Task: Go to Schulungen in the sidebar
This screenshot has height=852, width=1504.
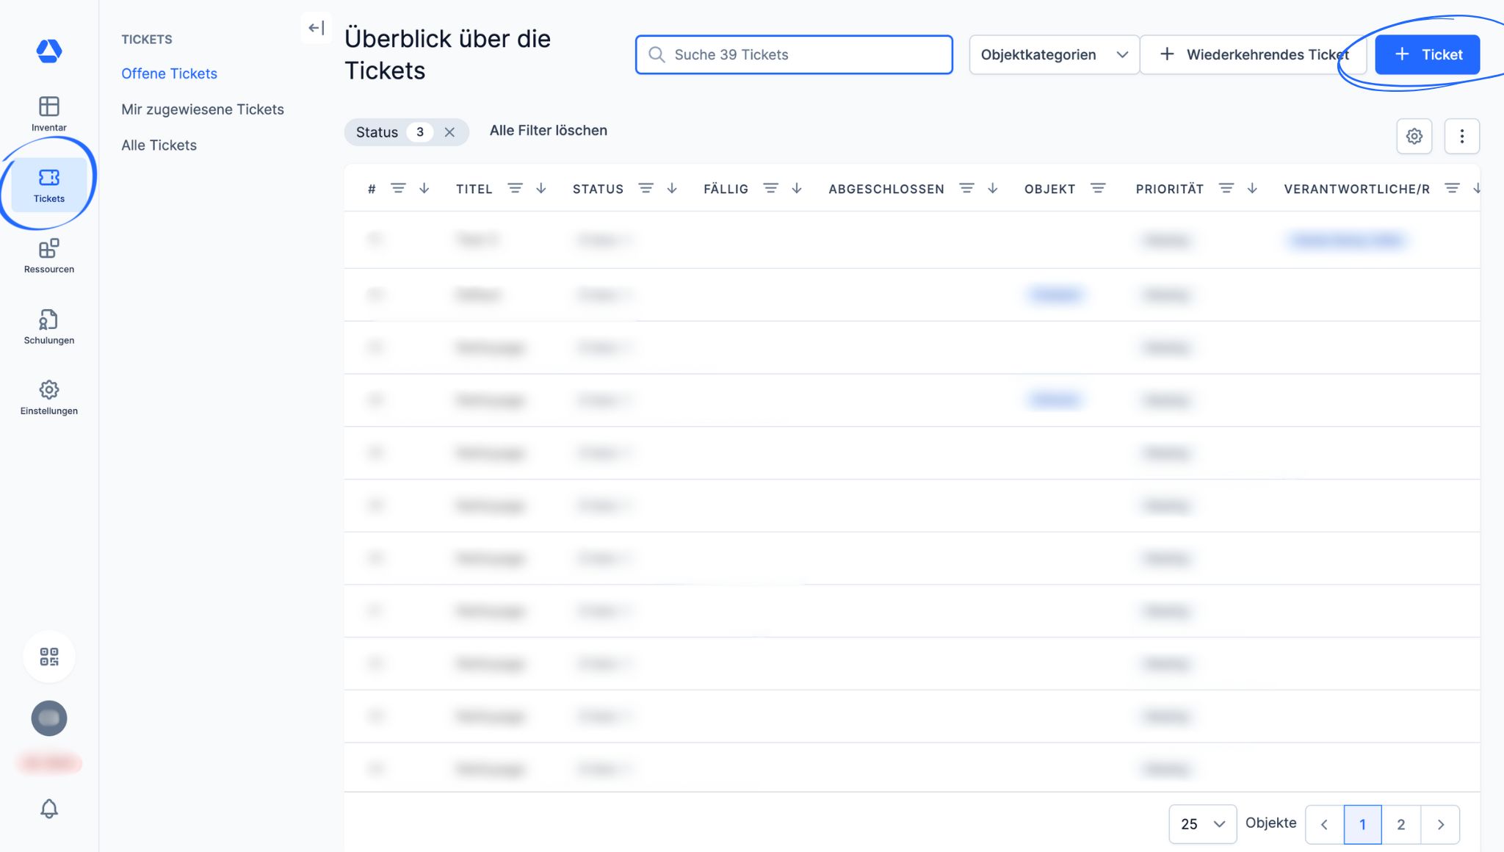Action: [48, 327]
